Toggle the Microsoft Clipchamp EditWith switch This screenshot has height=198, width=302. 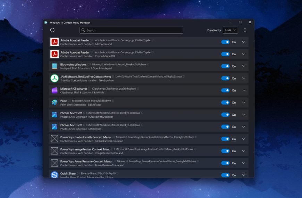click(225, 90)
